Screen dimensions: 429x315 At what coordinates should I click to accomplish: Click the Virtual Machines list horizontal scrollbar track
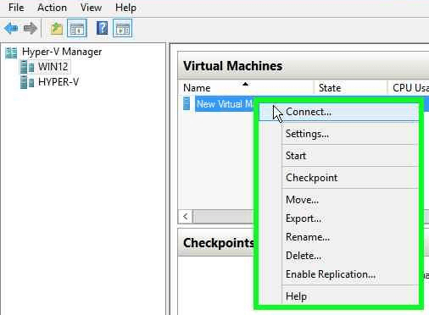click(x=223, y=217)
